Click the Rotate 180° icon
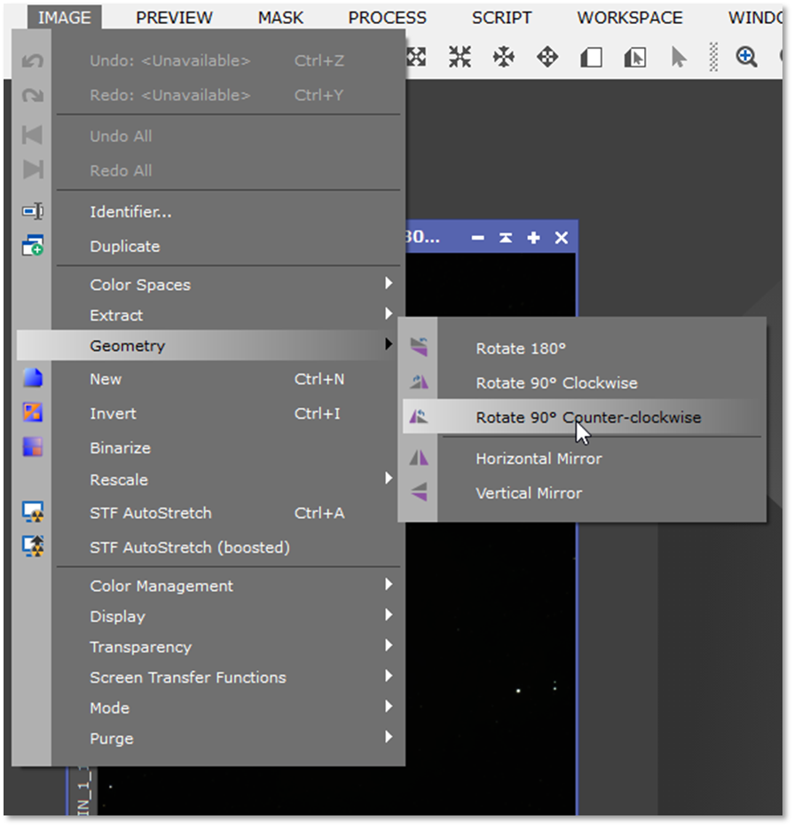Screen dimensions: 794x827 click(419, 348)
